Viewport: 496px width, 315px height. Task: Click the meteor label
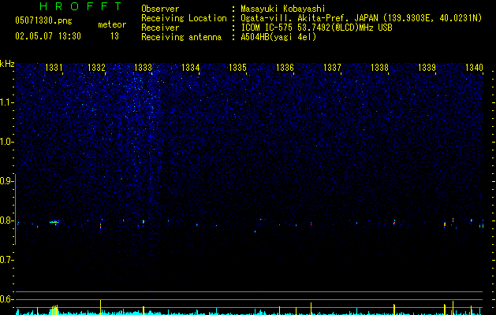point(112,24)
